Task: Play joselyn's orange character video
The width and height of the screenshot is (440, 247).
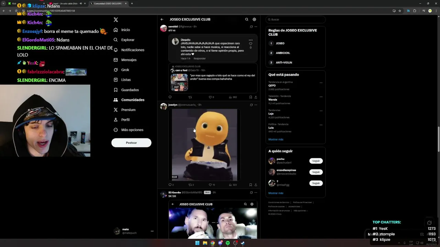Action: [205, 145]
